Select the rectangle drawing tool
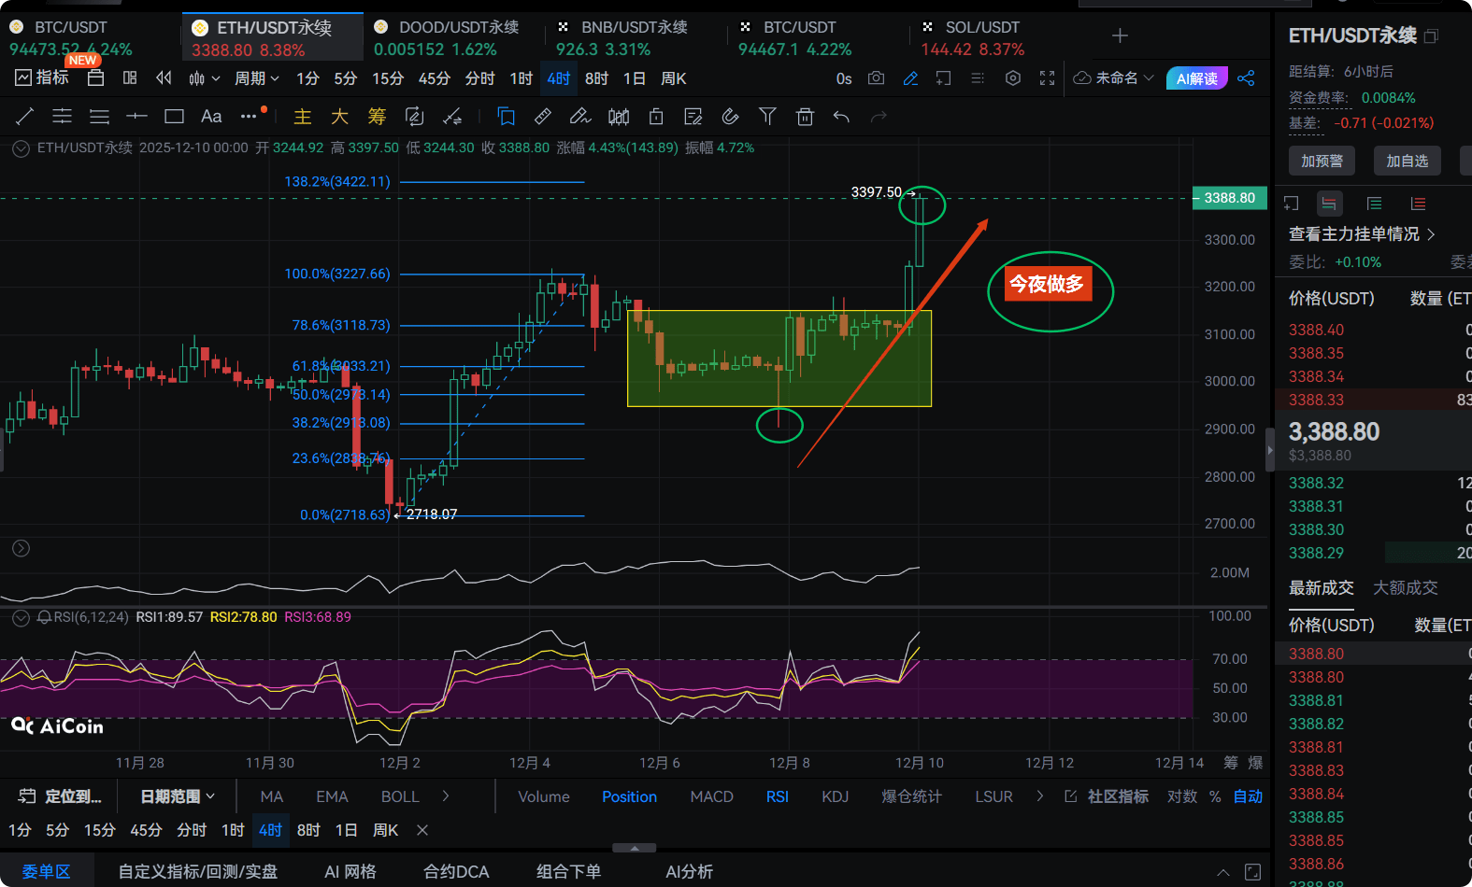Image resolution: width=1472 pixels, height=887 pixels. click(x=174, y=117)
